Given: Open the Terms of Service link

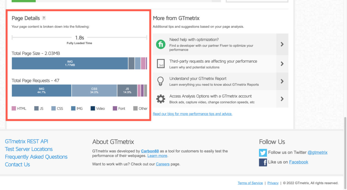Looking at the screenshot, I should pos(250,183).
